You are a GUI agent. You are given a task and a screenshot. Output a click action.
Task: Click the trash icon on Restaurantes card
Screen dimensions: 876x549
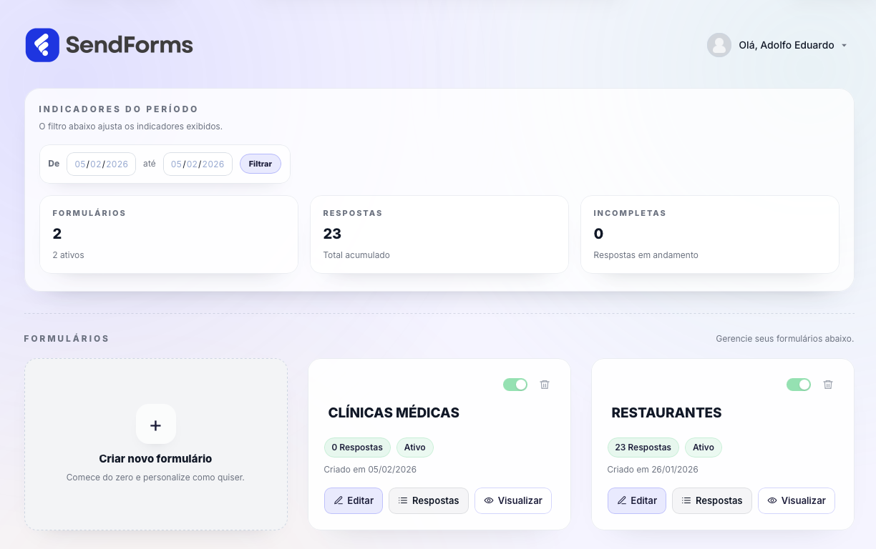[828, 385]
